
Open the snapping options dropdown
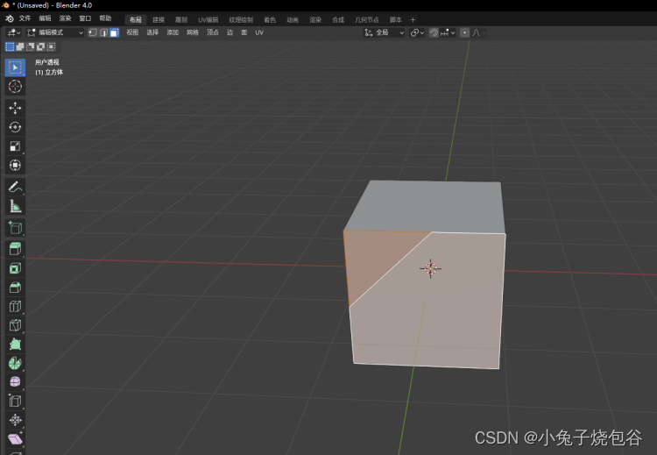448,32
